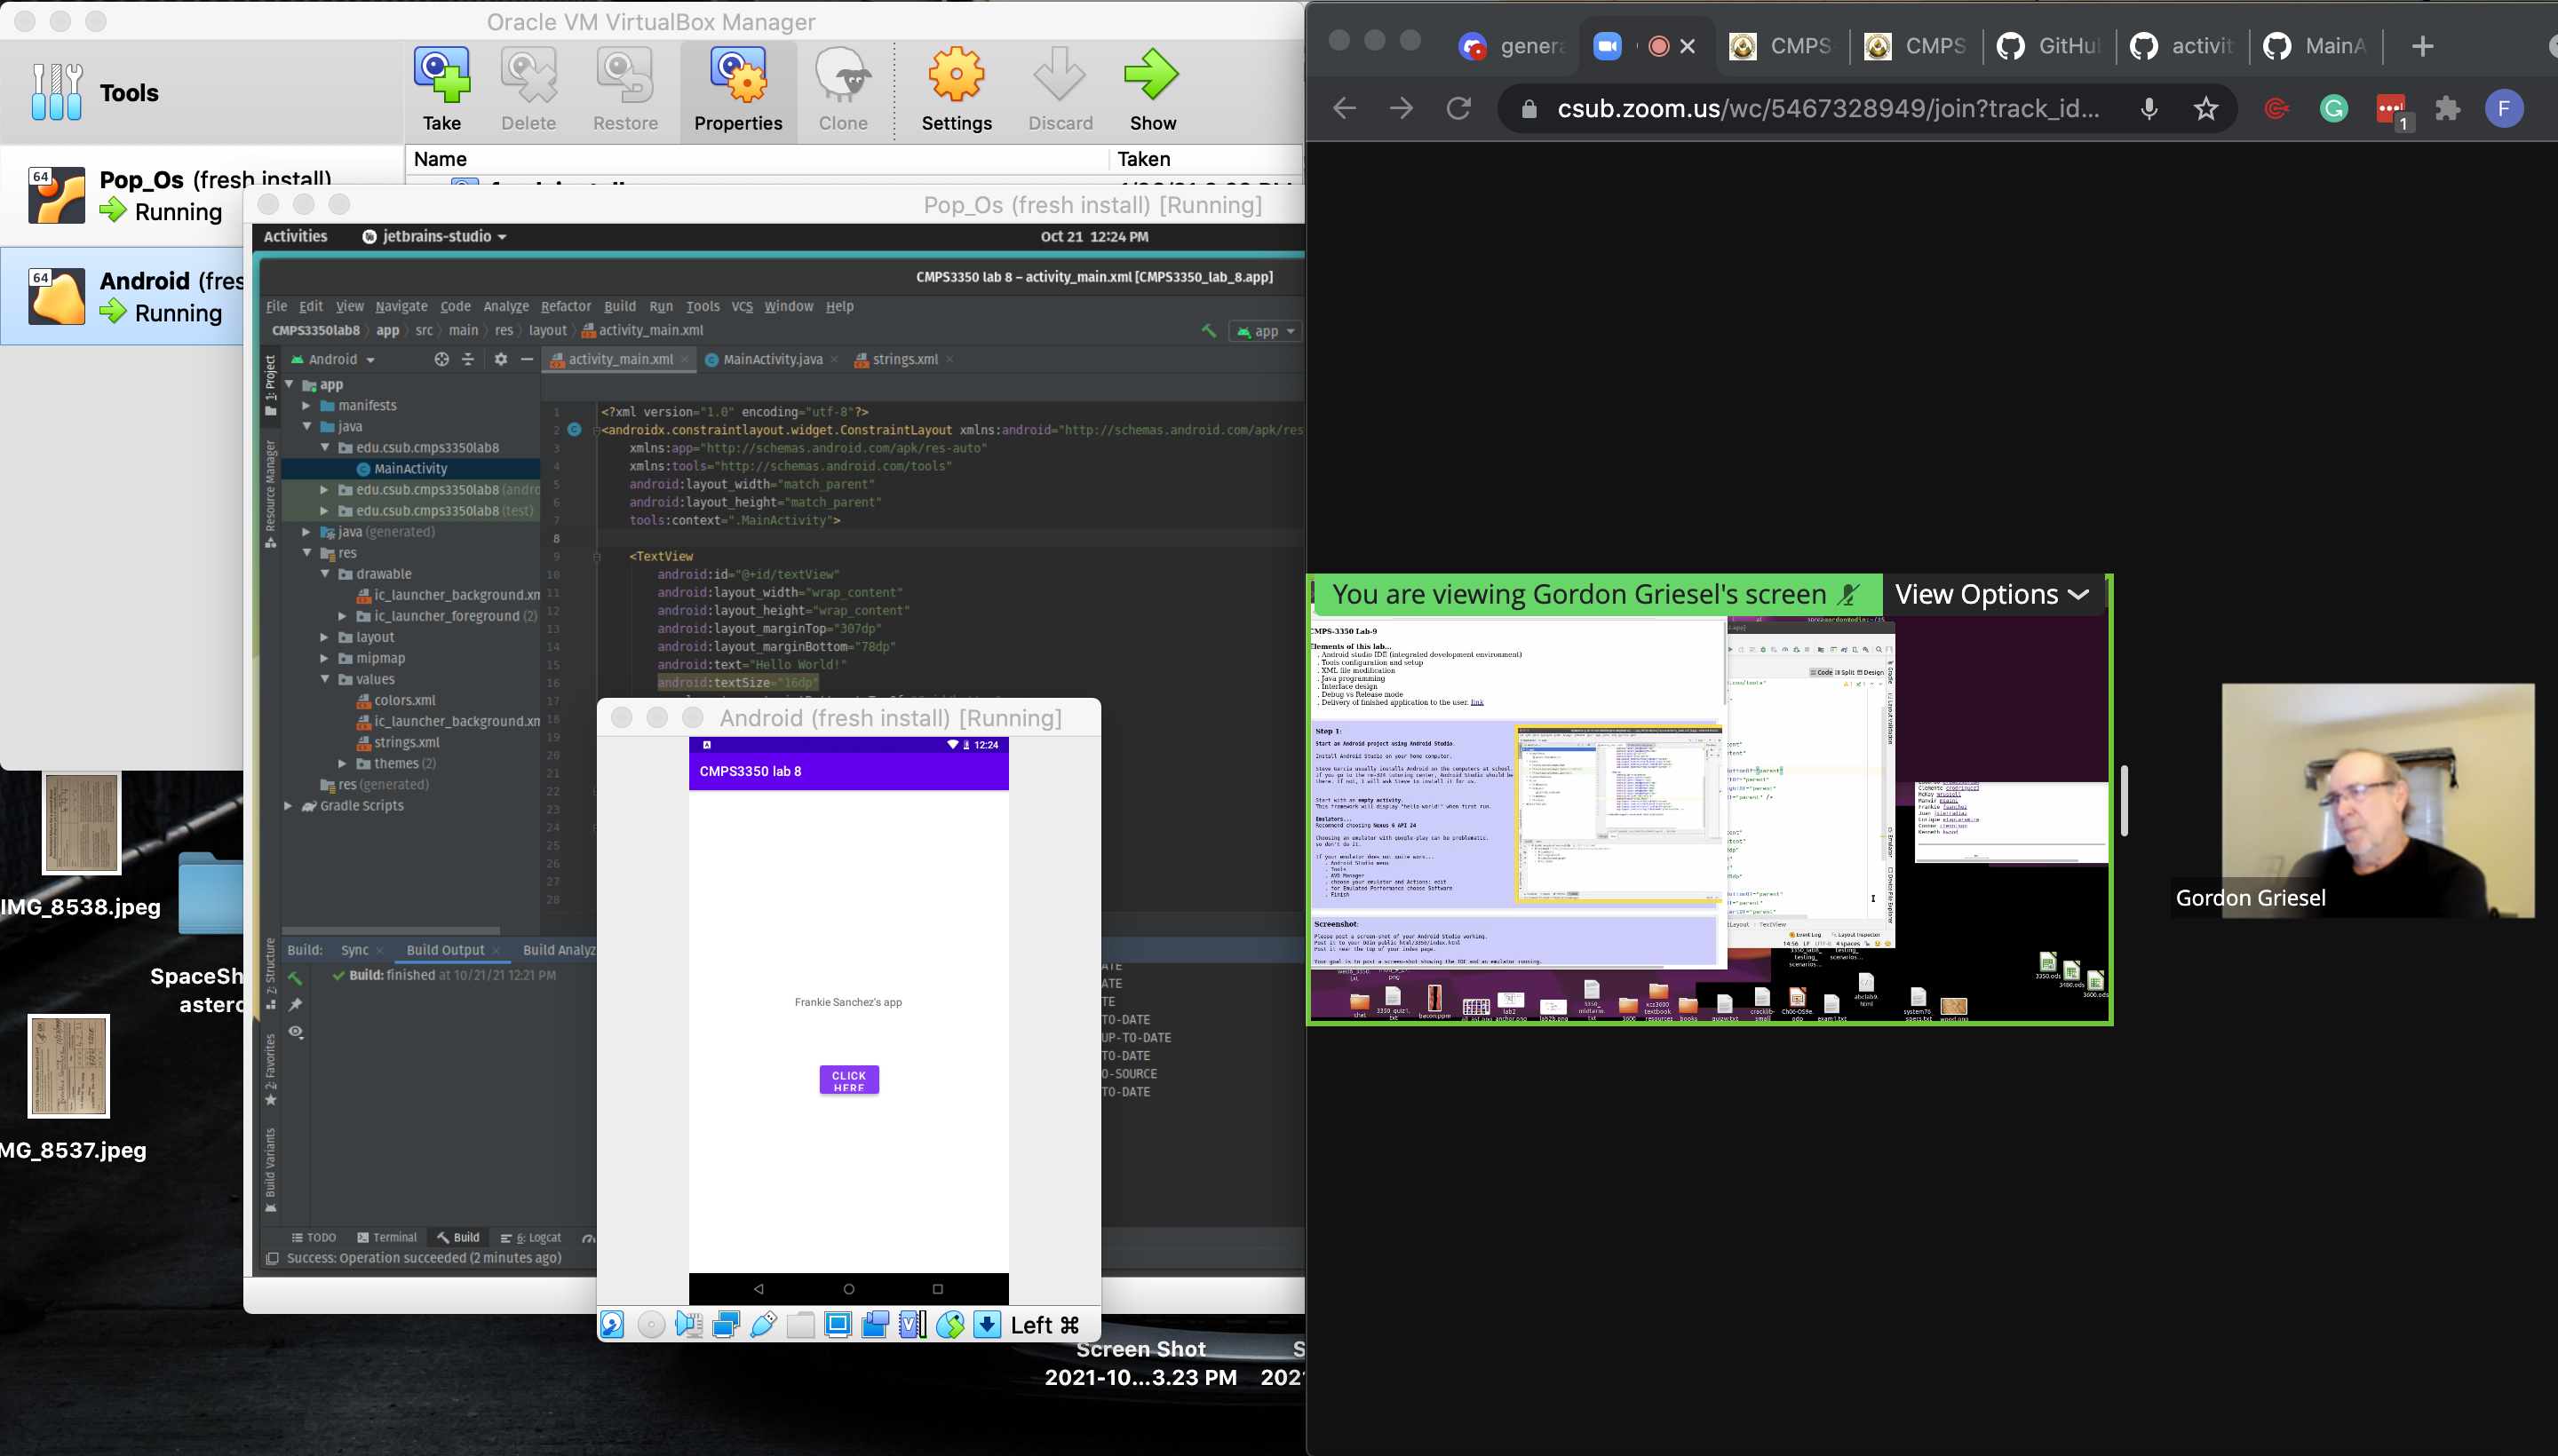The width and height of the screenshot is (2558, 1456).
Task: Click the Discard arrow icon
Action: point(1060,75)
